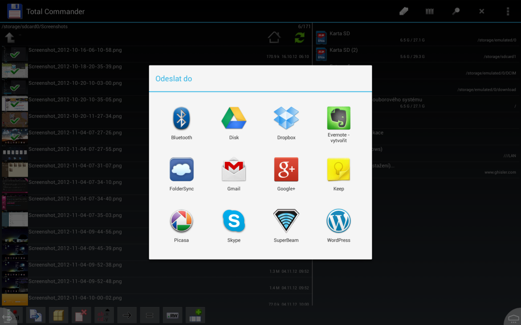Open the three-dot overflow menu

pos(508,11)
